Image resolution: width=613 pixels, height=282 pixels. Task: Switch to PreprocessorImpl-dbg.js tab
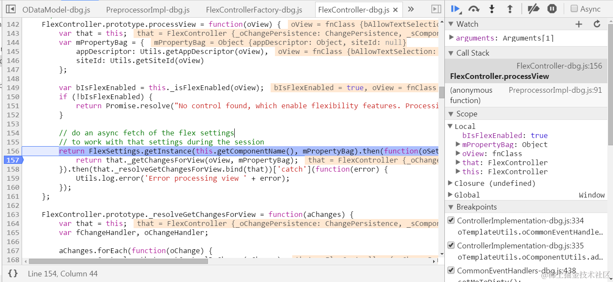[148, 9]
